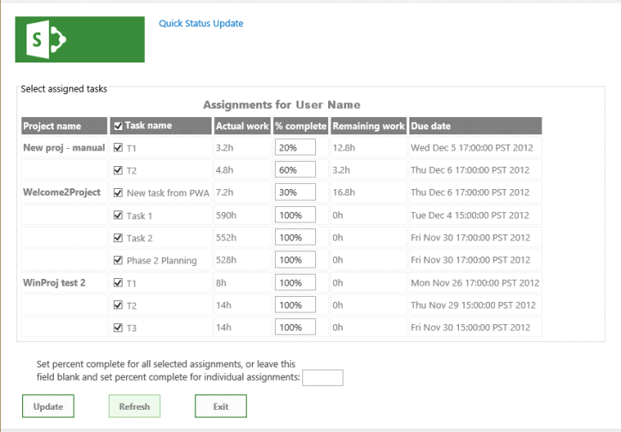
Task: Click the Refresh button
Action: [x=134, y=406]
